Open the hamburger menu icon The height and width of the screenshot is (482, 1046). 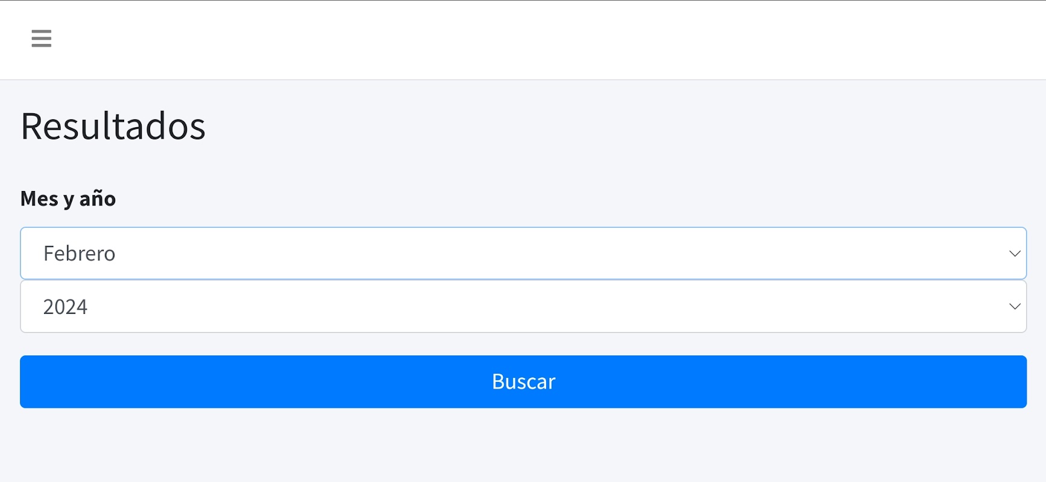click(x=41, y=39)
